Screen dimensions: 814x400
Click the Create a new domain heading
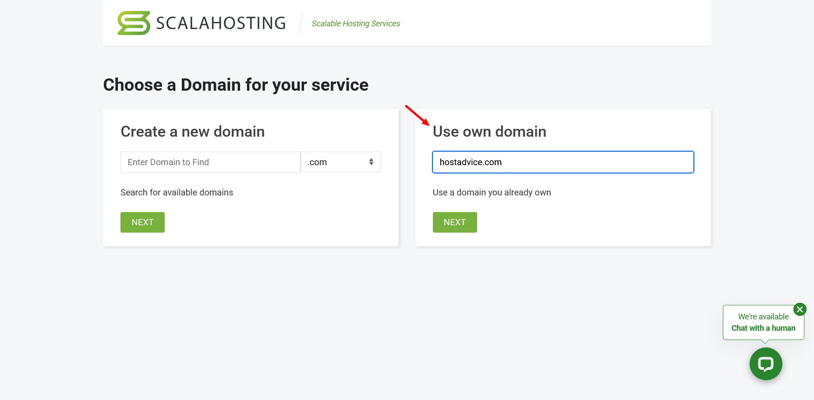point(193,131)
